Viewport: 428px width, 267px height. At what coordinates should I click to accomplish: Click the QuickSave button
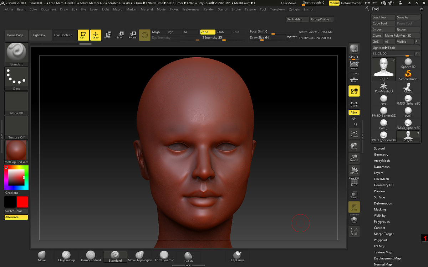coord(289,3)
